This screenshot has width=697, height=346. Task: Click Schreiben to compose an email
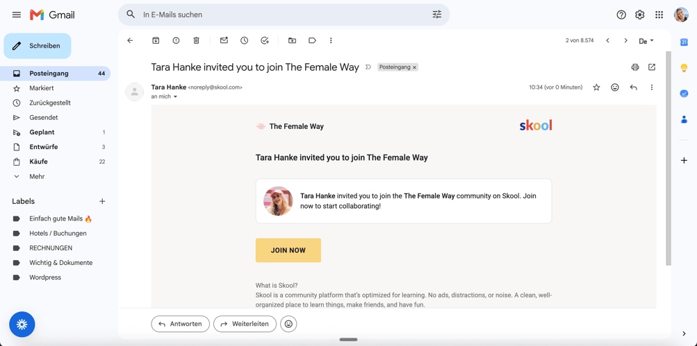pyautogui.click(x=38, y=46)
